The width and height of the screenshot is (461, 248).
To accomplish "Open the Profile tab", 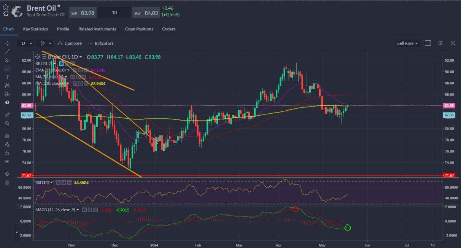I will 63,29.
